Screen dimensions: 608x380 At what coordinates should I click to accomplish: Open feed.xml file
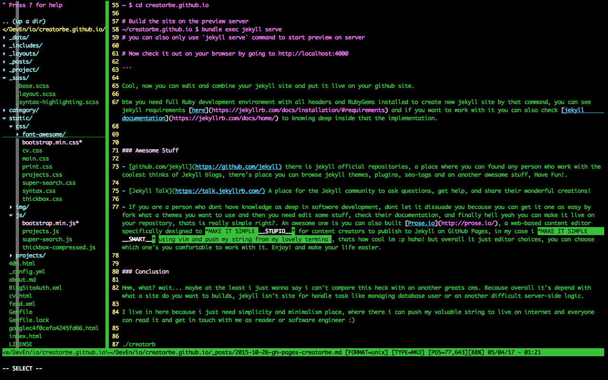coord(22,304)
